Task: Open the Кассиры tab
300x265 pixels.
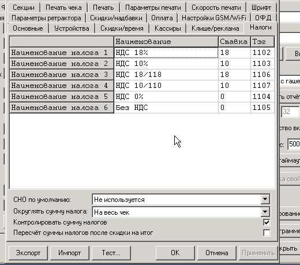Action: 168,28
